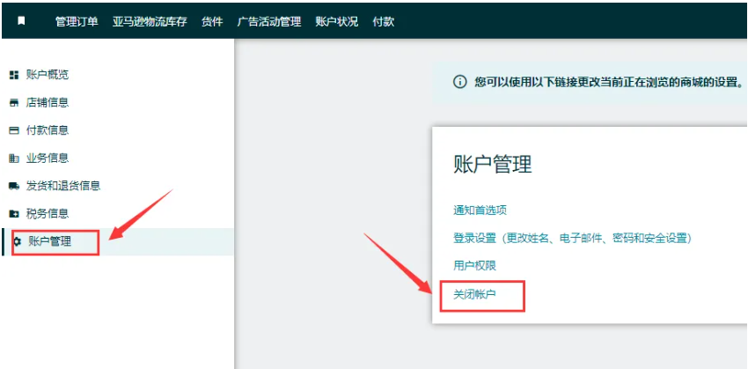Open the 付款 menu
The image size is (748, 369).
pos(384,21)
